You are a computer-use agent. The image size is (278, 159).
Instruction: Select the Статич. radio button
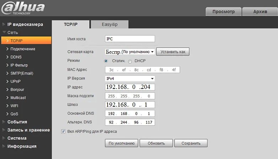[106, 61]
